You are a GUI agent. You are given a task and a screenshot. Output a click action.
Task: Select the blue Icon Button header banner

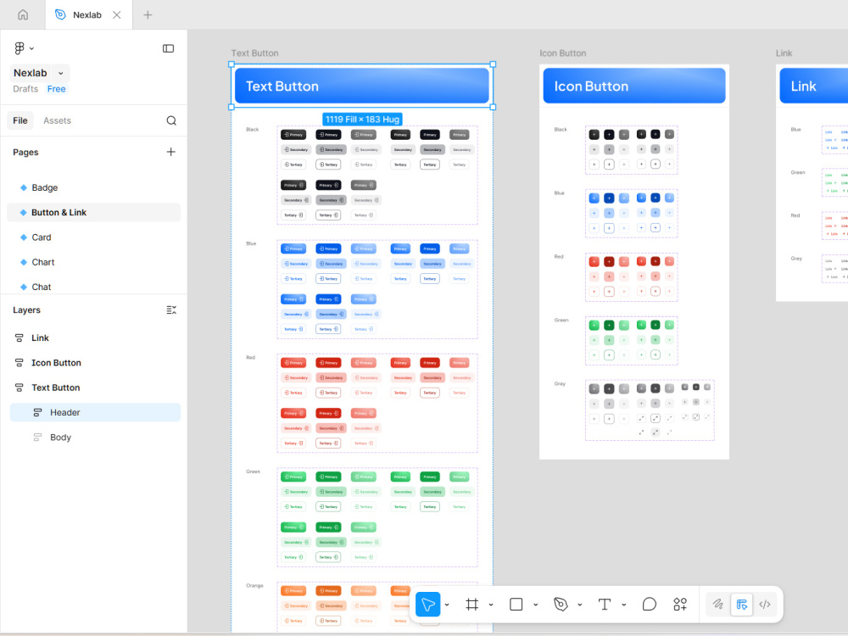pyautogui.click(x=633, y=86)
